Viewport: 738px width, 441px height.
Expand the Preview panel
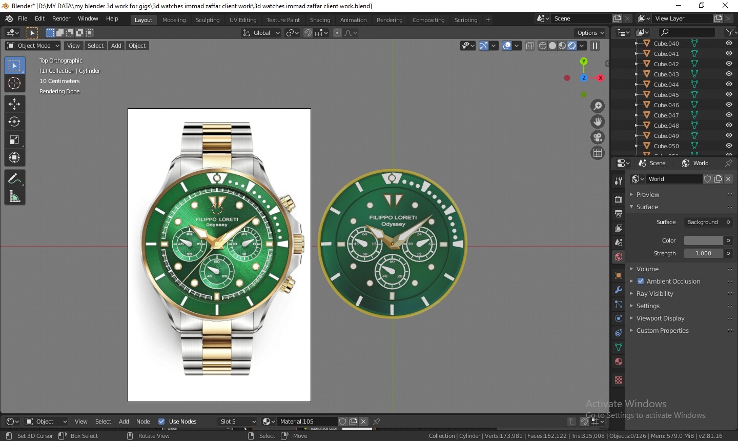648,195
